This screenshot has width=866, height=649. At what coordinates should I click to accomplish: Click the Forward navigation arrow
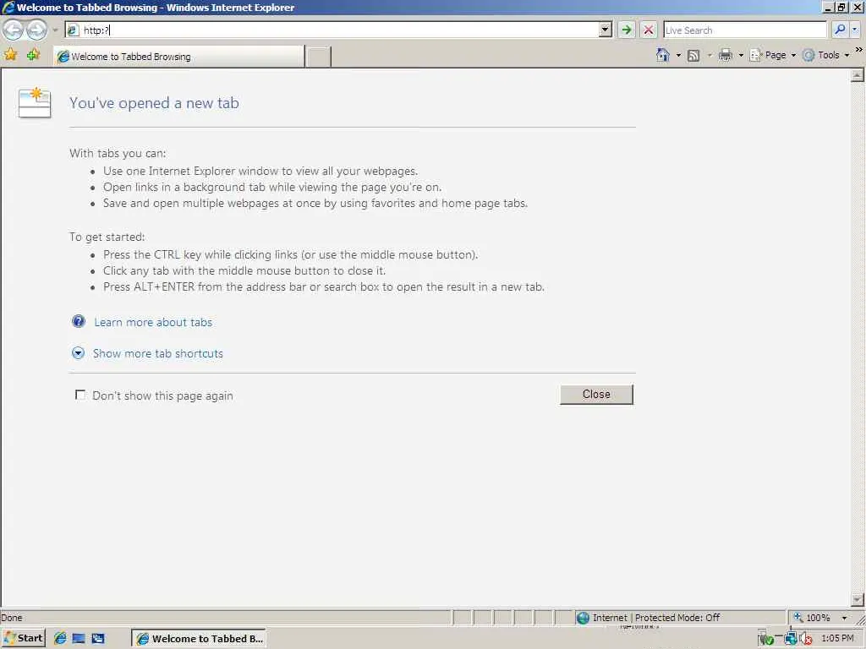(x=36, y=30)
